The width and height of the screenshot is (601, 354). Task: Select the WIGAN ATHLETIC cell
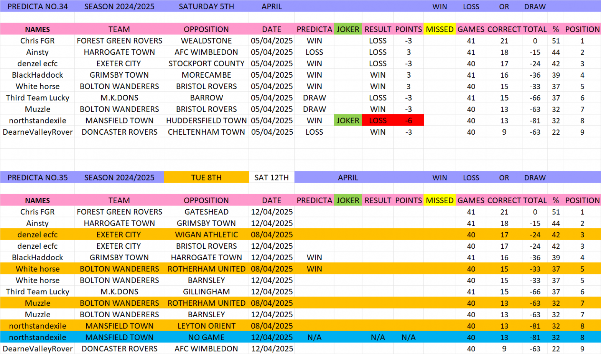point(206,235)
